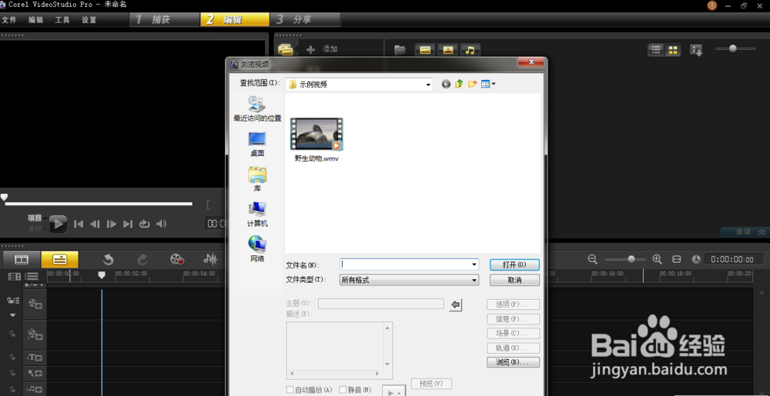Expand the ripple edit options triangle

(x=13, y=315)
